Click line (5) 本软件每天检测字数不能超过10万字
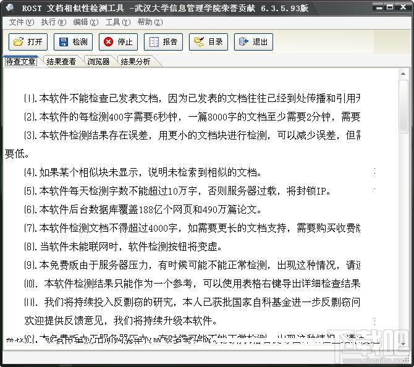This screenshot has width=414, height=367. click(177, 191)
